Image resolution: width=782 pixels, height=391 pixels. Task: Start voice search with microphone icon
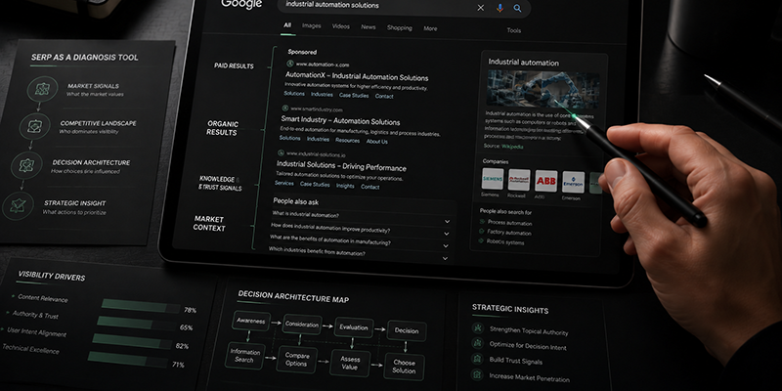[x=500, y=8]
